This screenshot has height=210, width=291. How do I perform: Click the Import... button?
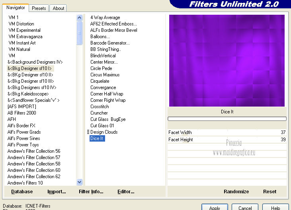(x=57, y=191)
